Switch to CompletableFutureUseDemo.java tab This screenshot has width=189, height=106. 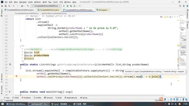pos(20,10)
